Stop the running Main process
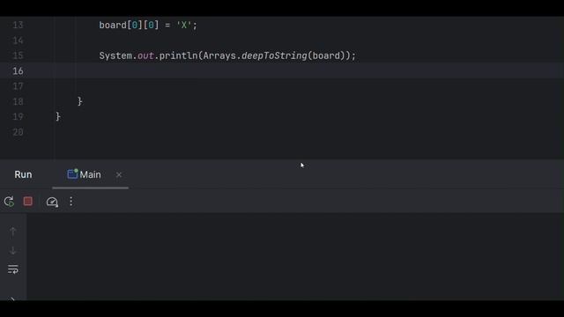This screenshot has width=564, height=317. coord(27,202)
